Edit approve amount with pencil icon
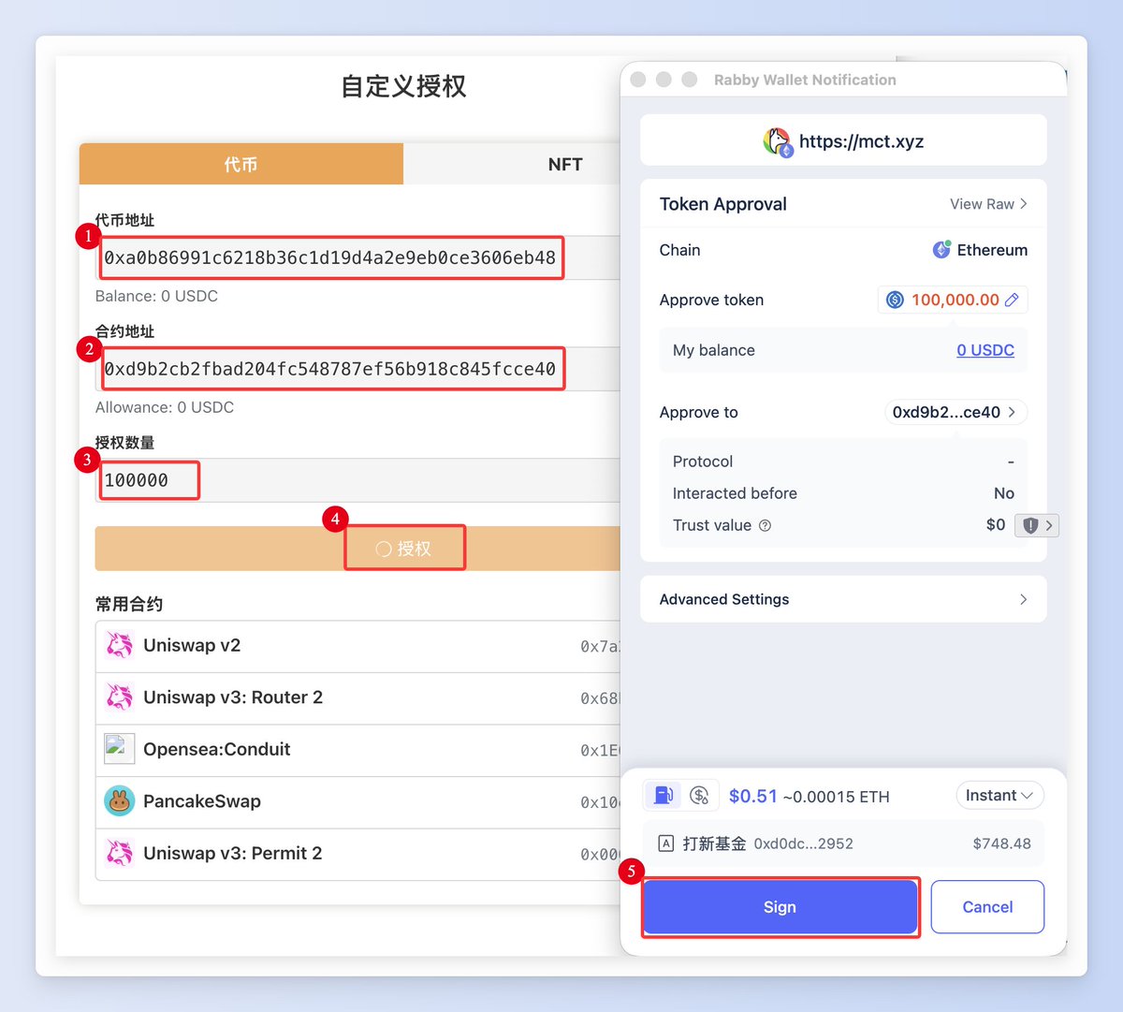Image resolution: width=1123 pixels, height=1012 pixels. click(x=1012, y=300)
